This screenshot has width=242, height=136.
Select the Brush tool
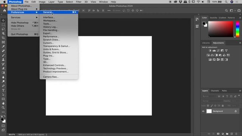coord(3,55)
